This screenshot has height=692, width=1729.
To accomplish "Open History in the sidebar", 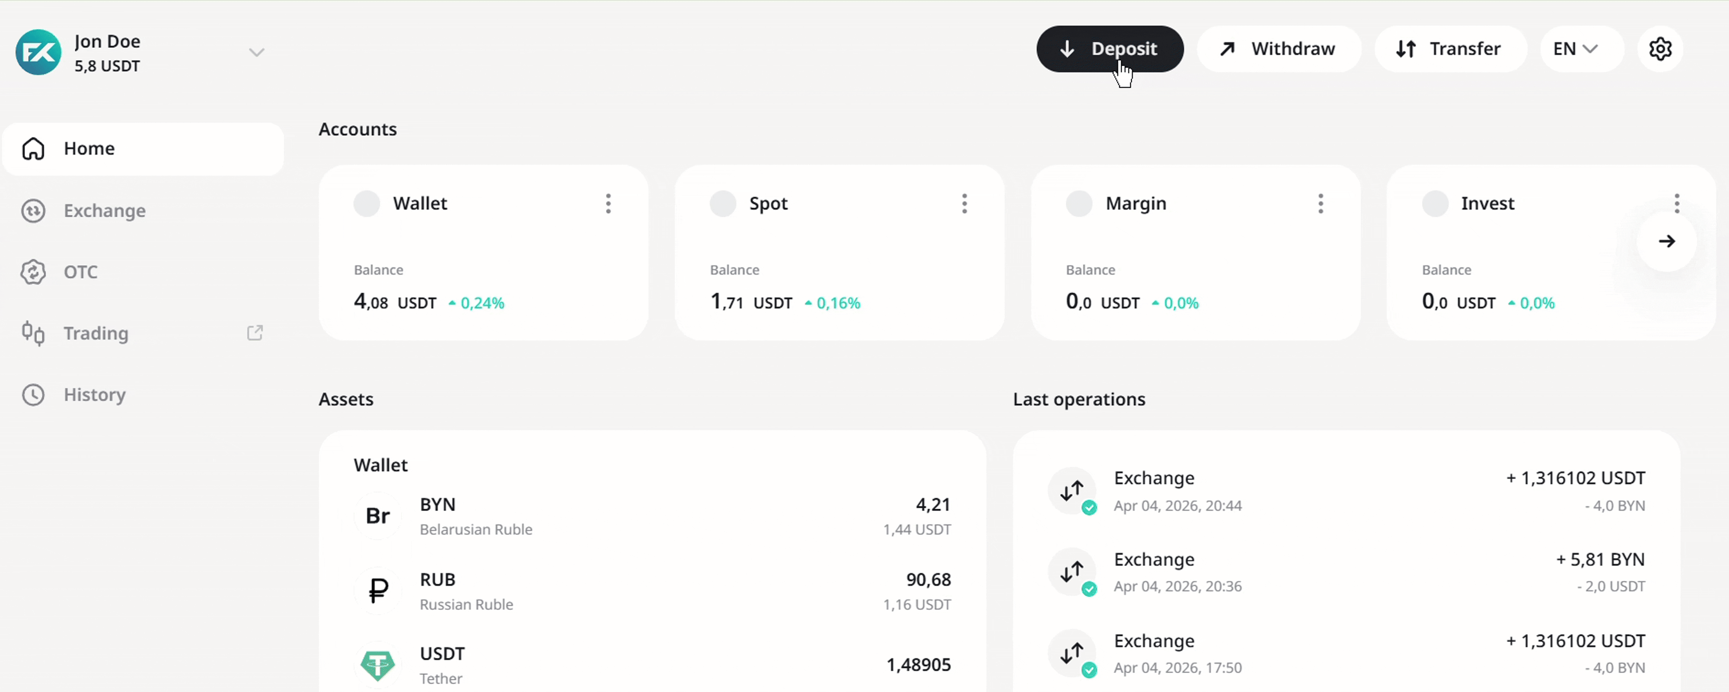I will [x=94, y=394].
